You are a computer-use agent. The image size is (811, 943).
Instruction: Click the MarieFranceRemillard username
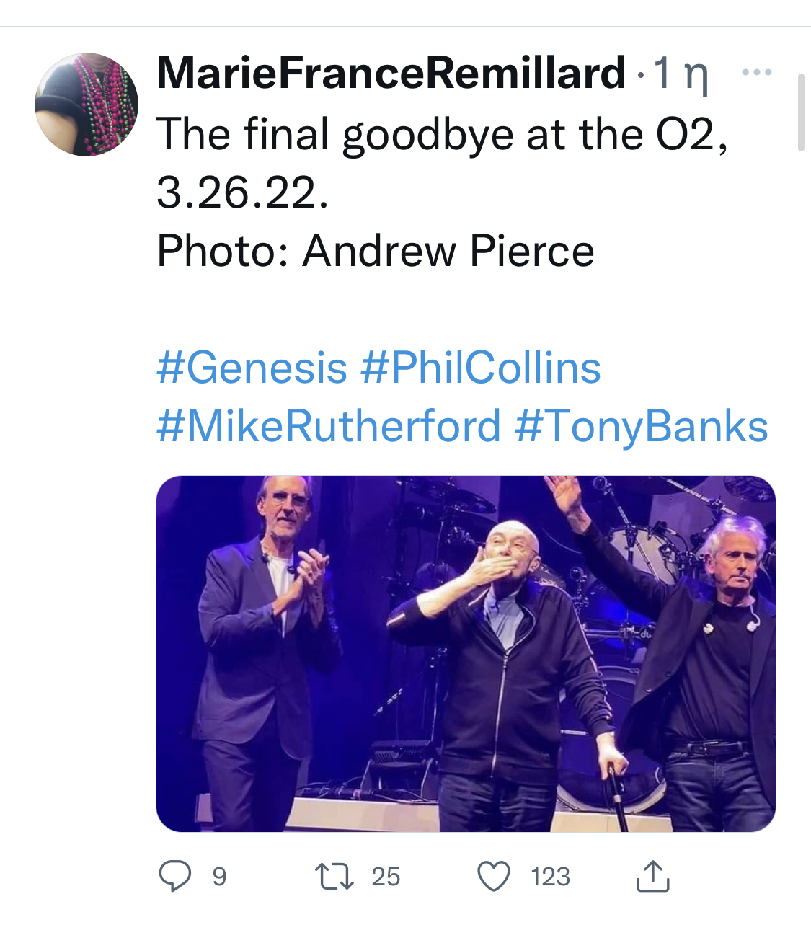[391, 74]
